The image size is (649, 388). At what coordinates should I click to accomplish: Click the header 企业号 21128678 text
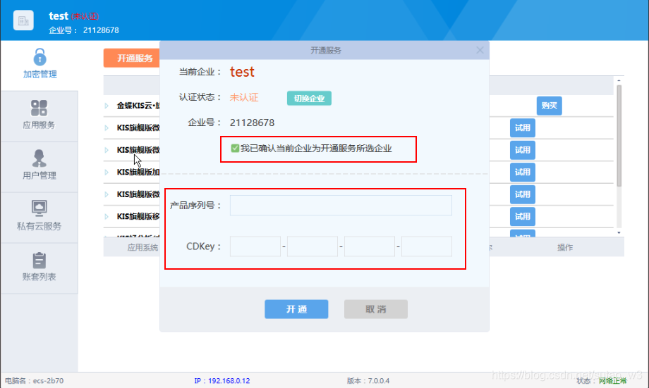[x=84, y=30]
